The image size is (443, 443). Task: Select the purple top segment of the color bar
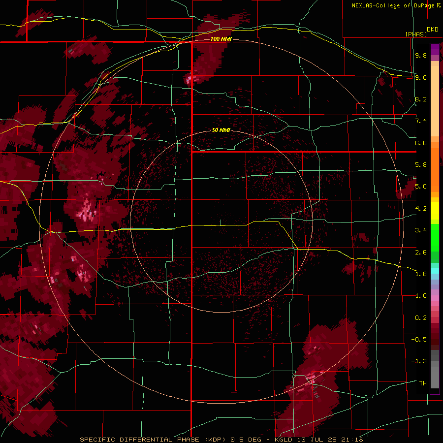pyautogui.click(x=435, y=49)
